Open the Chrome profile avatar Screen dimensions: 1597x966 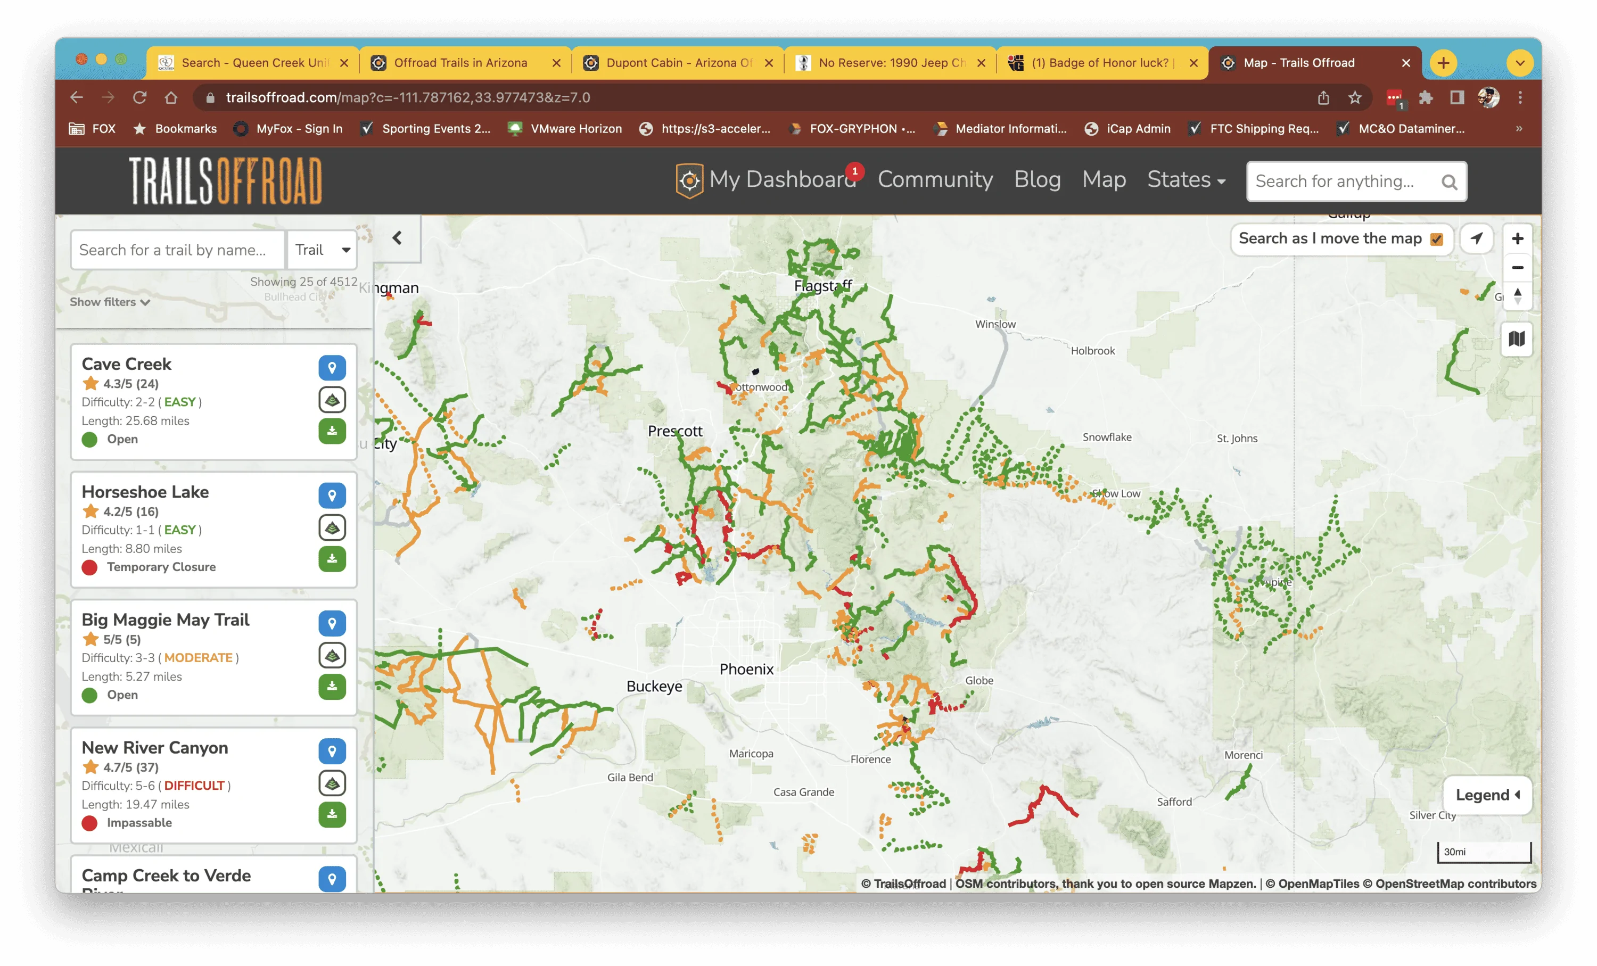1488,97
